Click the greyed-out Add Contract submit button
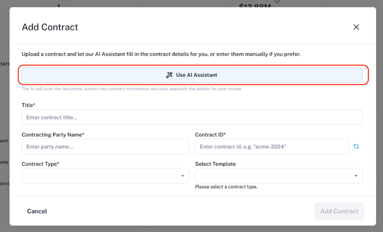This screenshot has width=383, height=232. coord(340,211)
